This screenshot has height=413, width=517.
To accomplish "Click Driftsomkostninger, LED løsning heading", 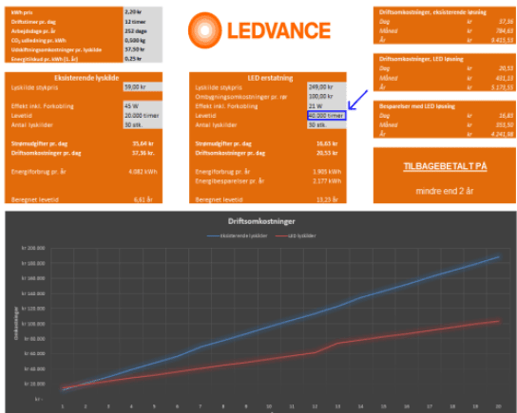I will tap(421, 59).
